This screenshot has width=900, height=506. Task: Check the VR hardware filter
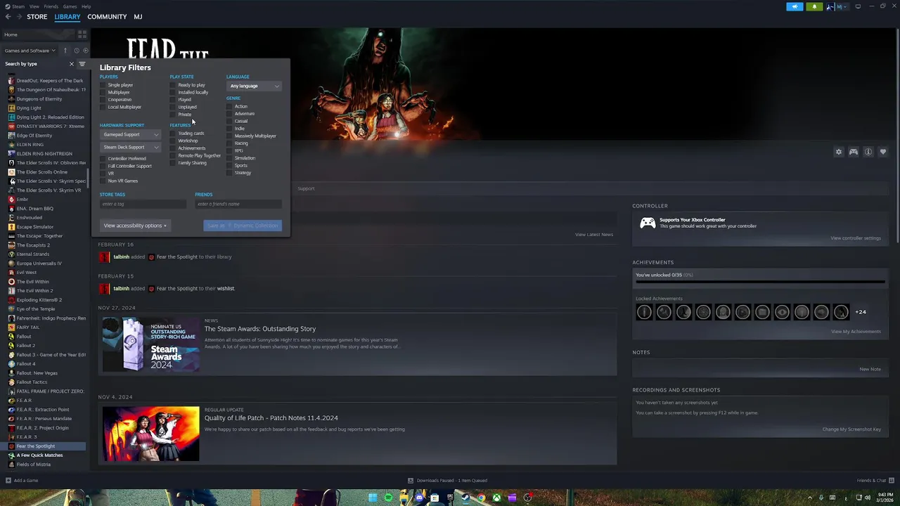pyautogui.click(x=103, y=174)
